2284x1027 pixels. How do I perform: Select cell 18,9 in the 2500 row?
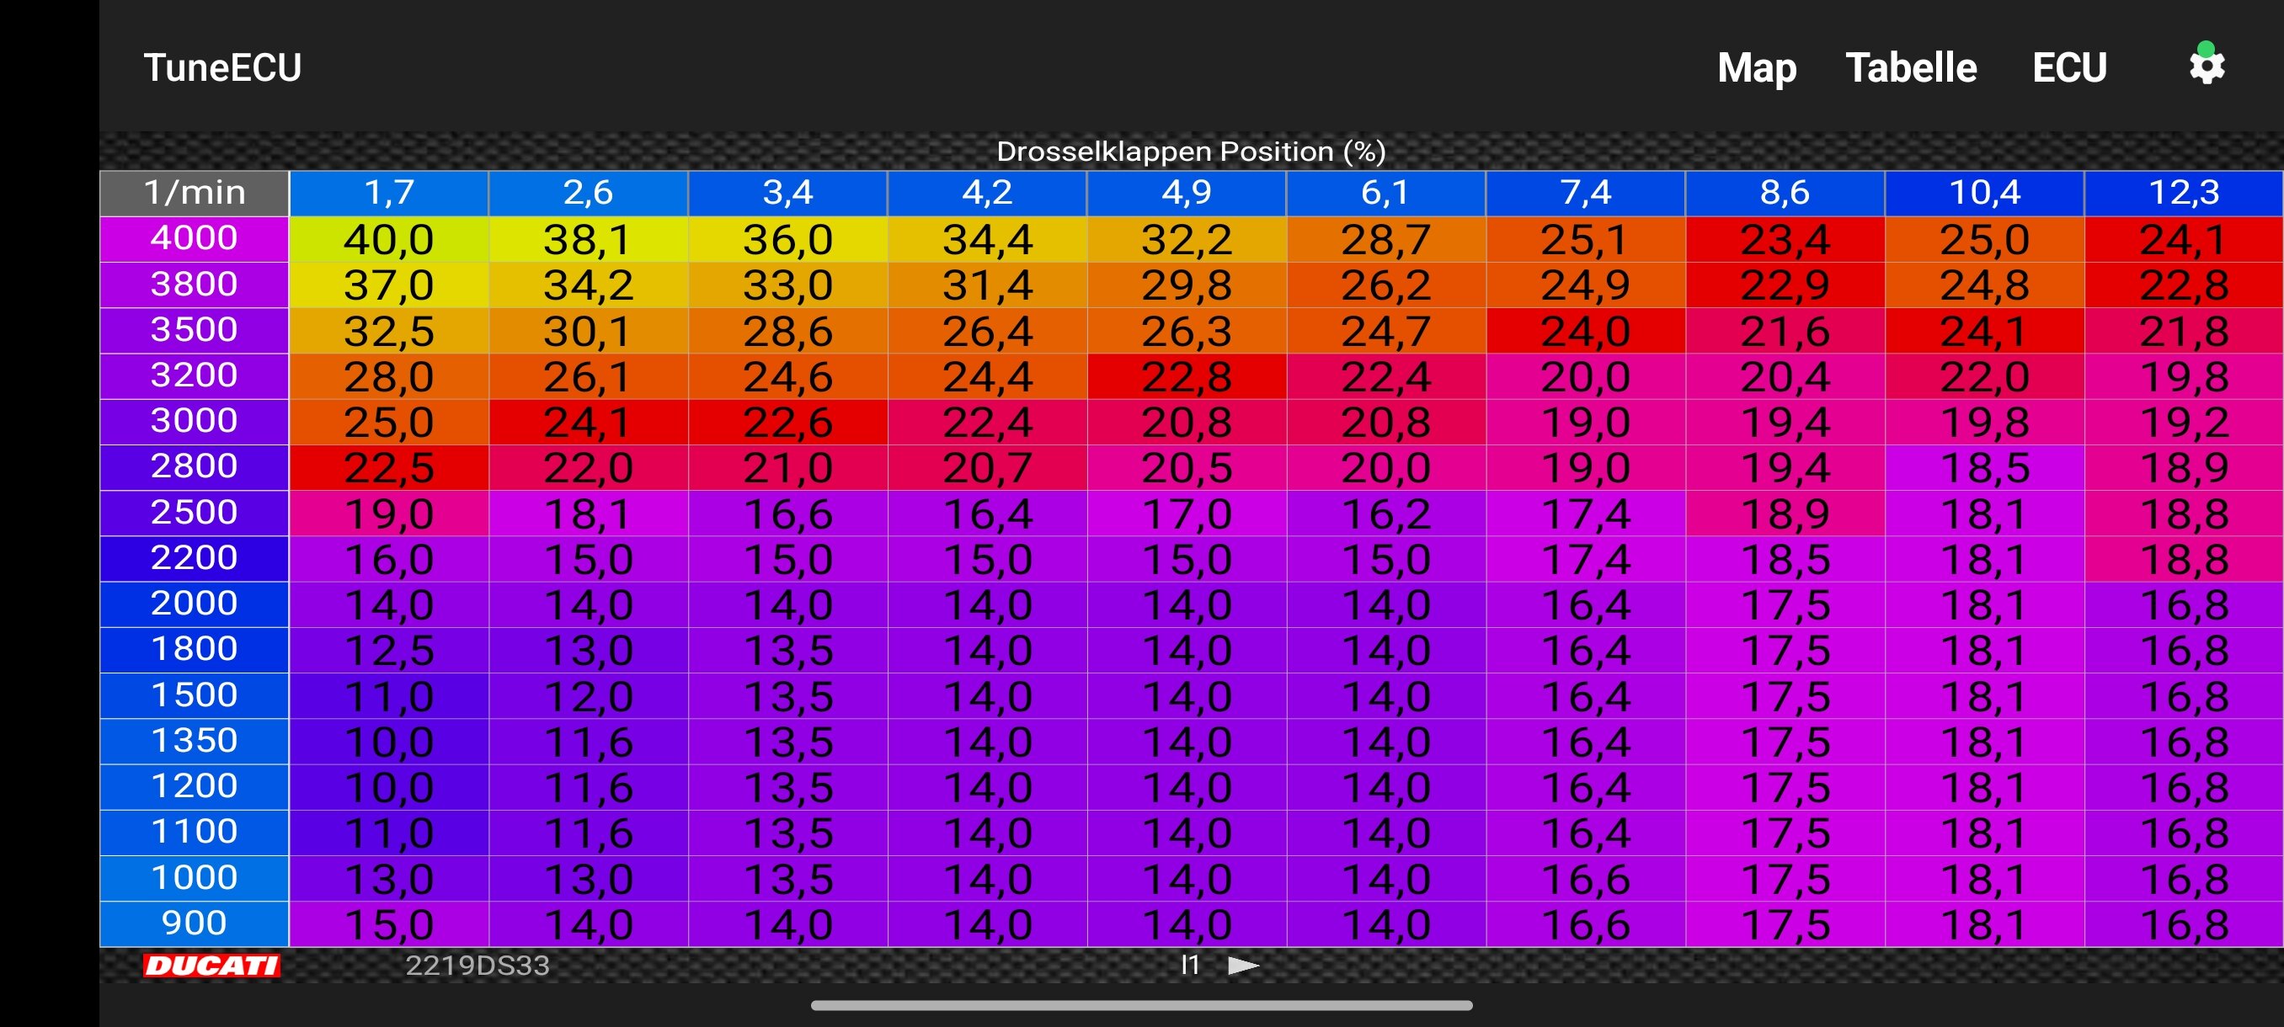(1785, 513)
